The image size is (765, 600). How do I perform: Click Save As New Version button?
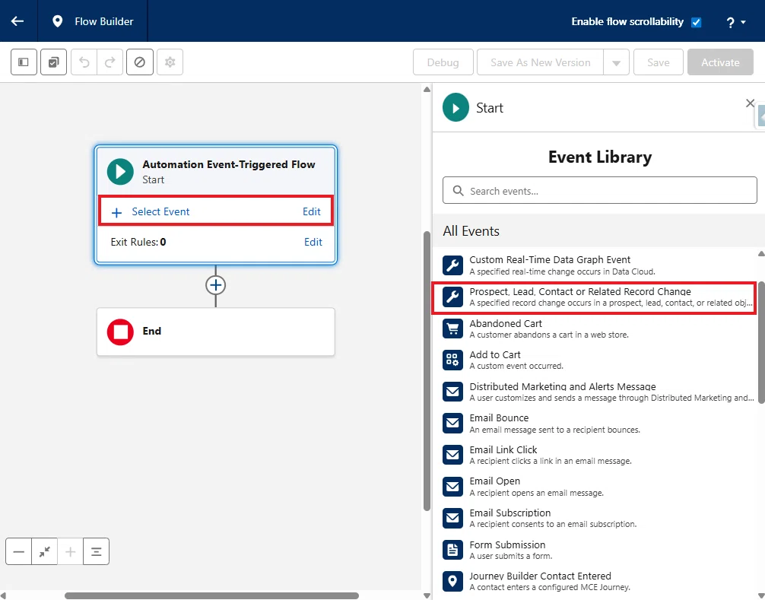click(540, 62)
